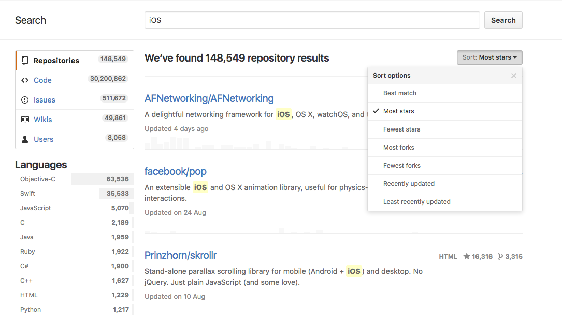Choose Most forks sort option
Screen dimensions: 562x321
coord(445,148)
